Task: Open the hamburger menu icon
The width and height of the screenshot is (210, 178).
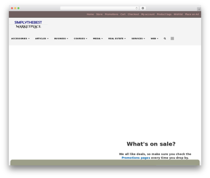Action: pyautogui.click(x=172, y=38)
